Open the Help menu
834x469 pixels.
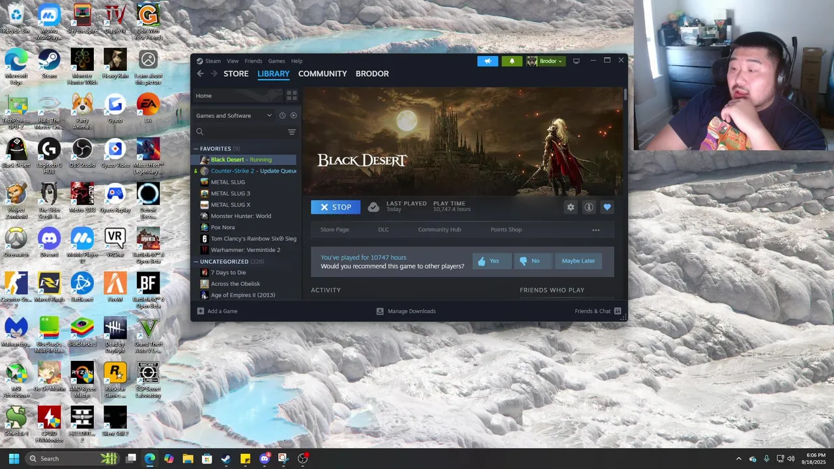coord(296,61)
